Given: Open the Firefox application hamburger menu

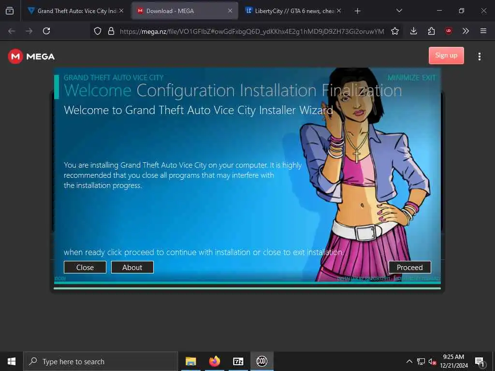Looking at the screenshot, I should pos(483,31).
